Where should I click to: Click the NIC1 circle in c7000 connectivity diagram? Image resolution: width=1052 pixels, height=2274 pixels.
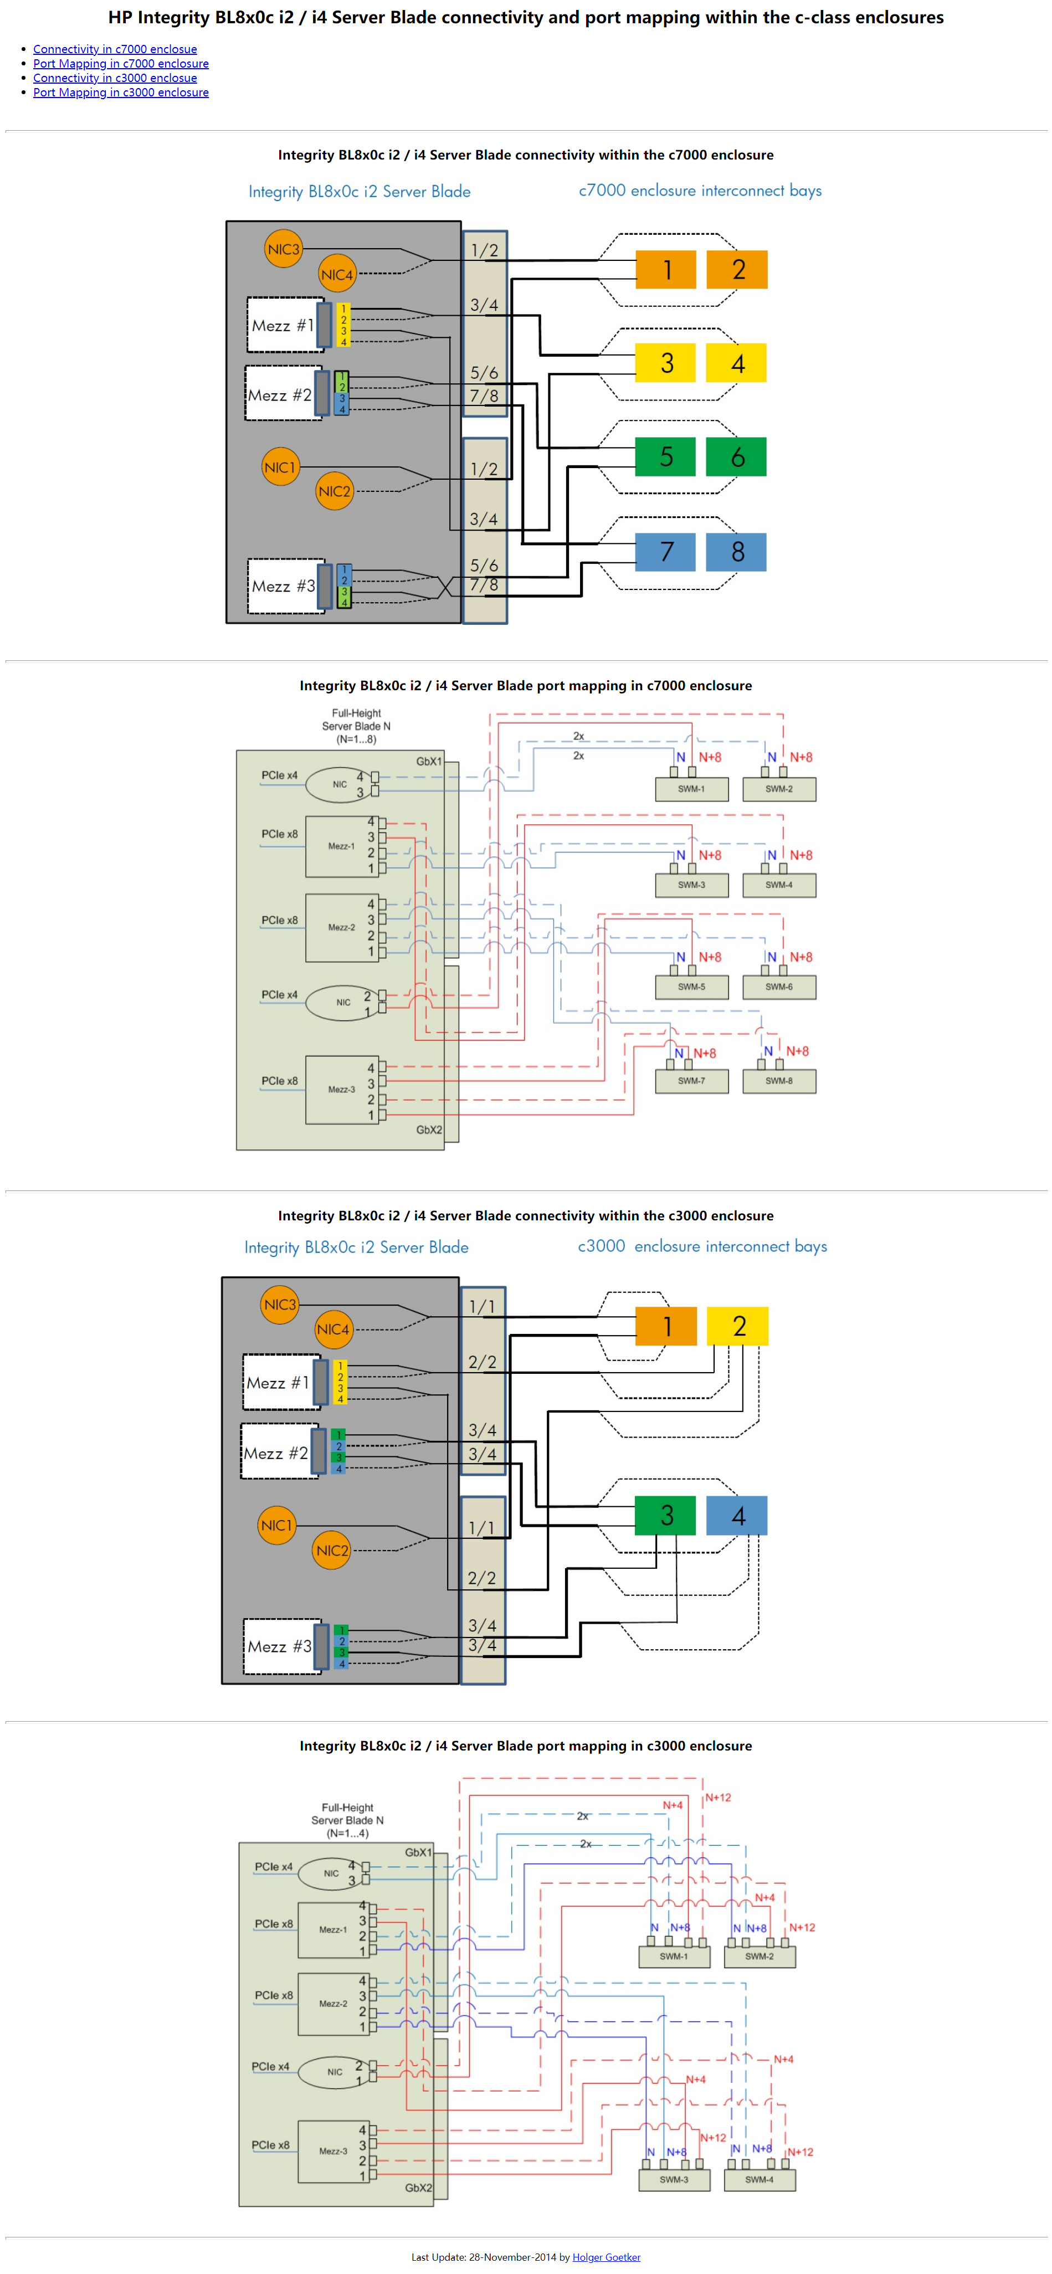click(x=280, y=467)
